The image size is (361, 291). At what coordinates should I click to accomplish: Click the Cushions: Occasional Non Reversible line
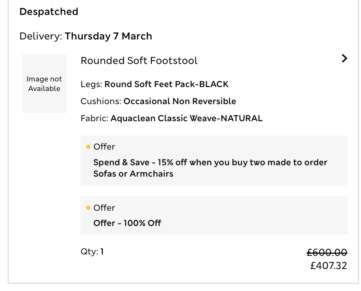pos(158,101)
